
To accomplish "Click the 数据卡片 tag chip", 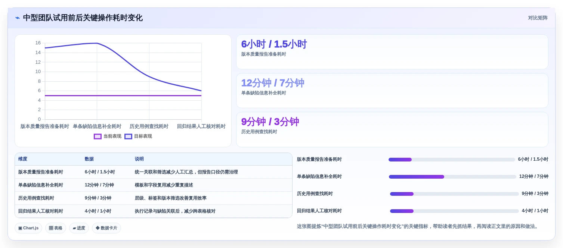I will tap(106, 228).
